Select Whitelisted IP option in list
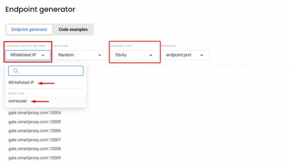Screen dimensions: 289x165 tap(21, 83)
